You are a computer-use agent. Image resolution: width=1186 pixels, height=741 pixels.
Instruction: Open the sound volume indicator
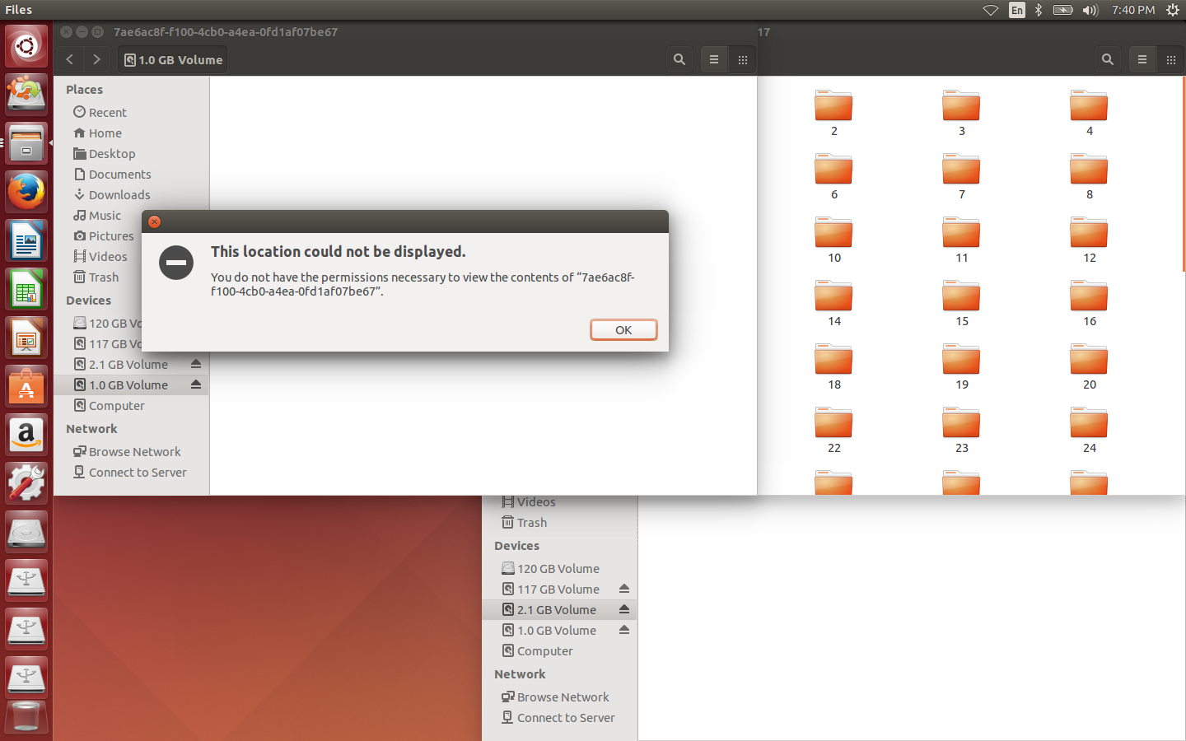(x=1090, y=10)
